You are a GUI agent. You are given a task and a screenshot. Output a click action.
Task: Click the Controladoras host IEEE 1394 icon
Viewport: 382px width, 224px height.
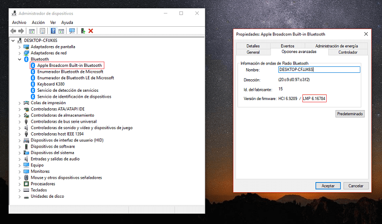tap(26, 134)
